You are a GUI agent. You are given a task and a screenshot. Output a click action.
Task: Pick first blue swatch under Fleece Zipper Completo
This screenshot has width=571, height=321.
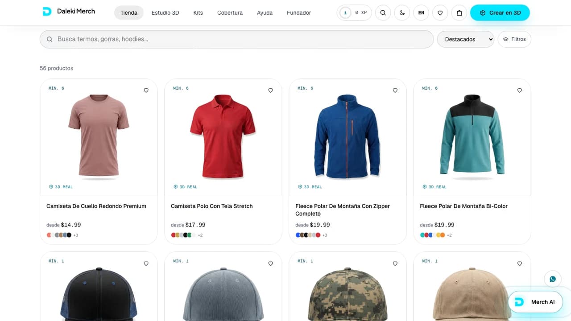coord(298,235)
